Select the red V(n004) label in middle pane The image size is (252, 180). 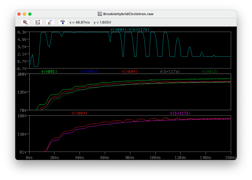(x=130, y=71)
